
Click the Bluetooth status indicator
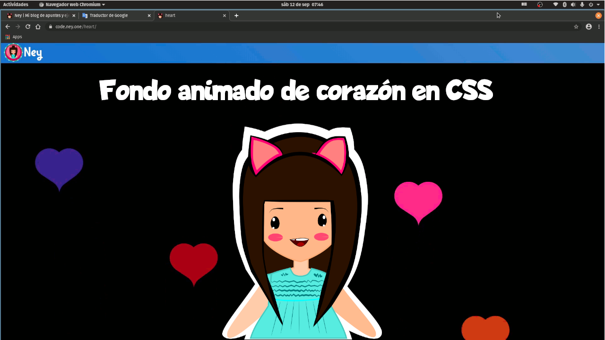[564, 4]
